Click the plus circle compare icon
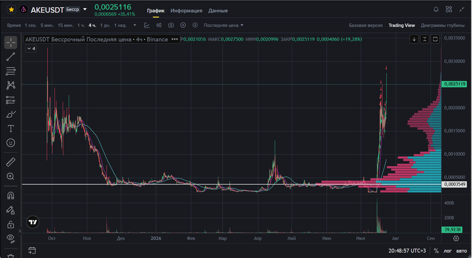This screenshot has height=258, width=472. 183,25
